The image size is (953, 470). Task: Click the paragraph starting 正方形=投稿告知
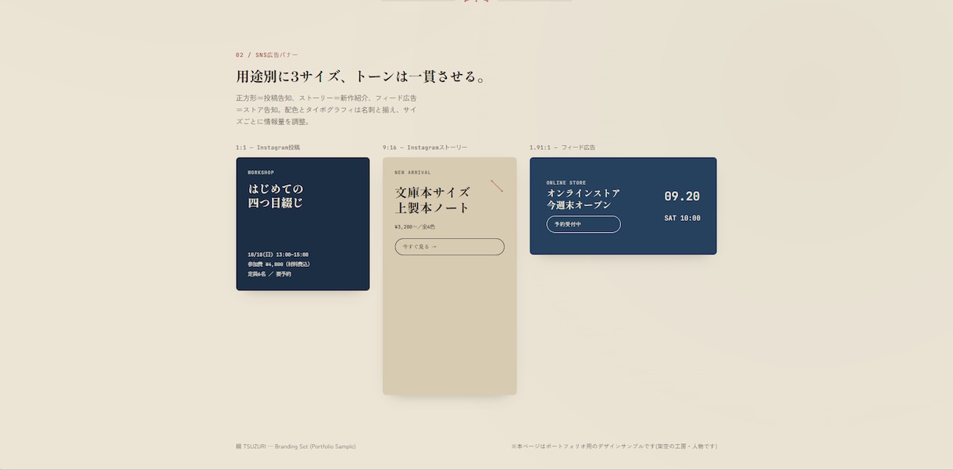(x=327, y=110)
